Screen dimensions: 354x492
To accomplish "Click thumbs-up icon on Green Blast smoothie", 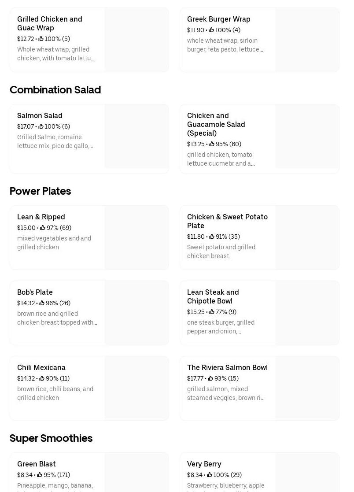I will [40, 475].
